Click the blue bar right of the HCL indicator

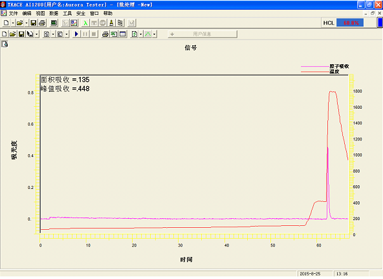click(x=380, y=23)
